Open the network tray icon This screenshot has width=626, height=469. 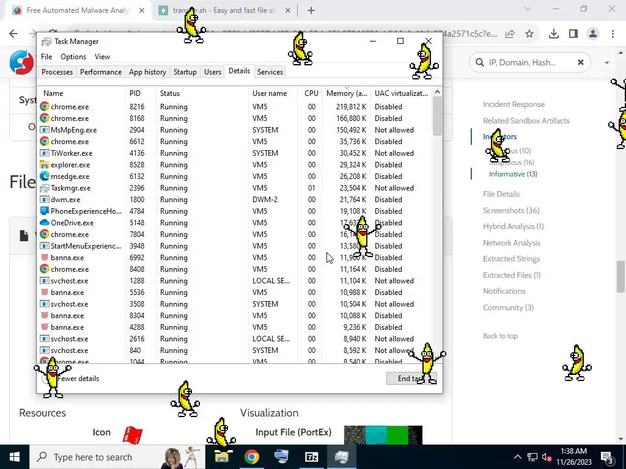[x=532, y=457]
